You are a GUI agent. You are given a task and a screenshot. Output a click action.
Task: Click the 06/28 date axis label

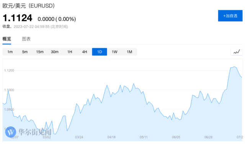pos(208,137)
